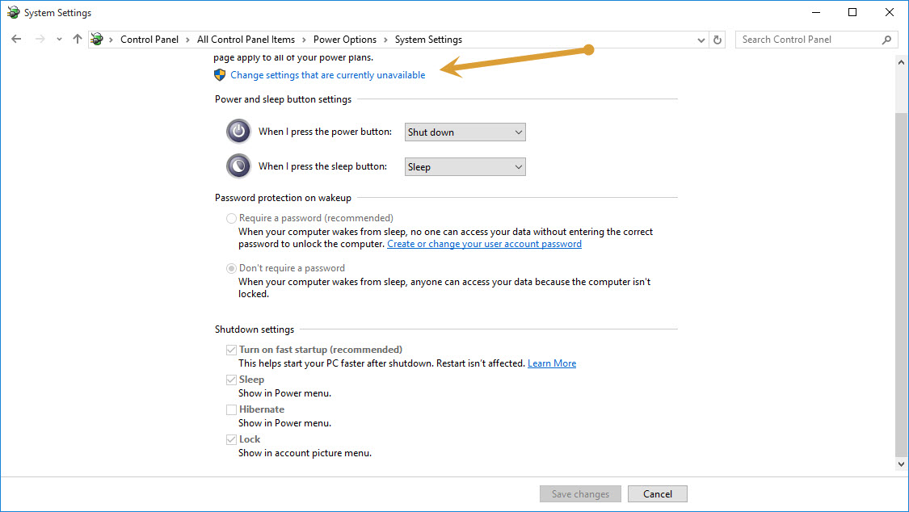
Task: Open the recent locations chevron
Action: [59, 40]
